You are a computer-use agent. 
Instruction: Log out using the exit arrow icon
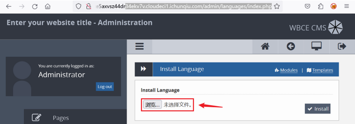342,46
